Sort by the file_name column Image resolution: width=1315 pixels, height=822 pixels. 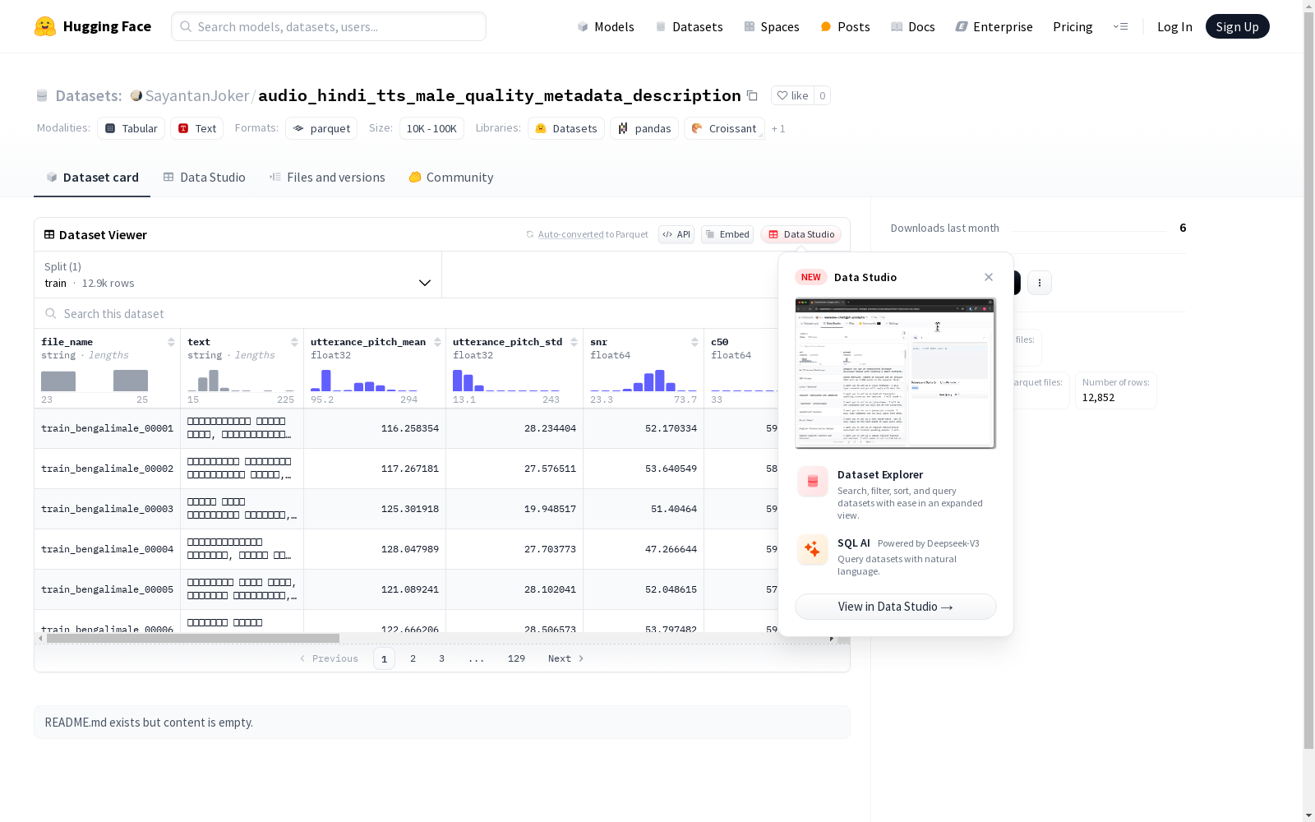171,342
